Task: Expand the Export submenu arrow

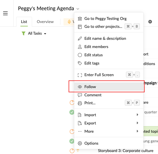Action: pyautogui.click(x=137, y=123)
